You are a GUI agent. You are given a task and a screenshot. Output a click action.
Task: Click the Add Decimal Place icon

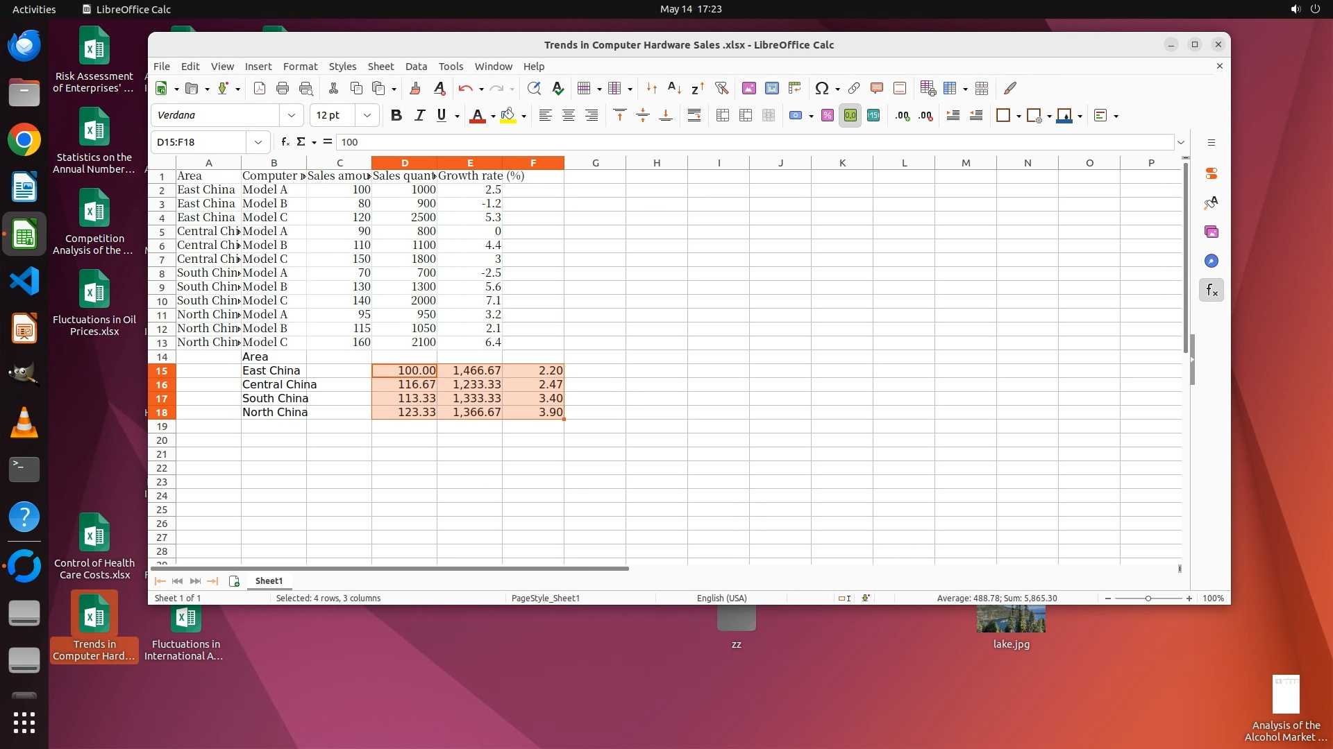click(902, 116)
